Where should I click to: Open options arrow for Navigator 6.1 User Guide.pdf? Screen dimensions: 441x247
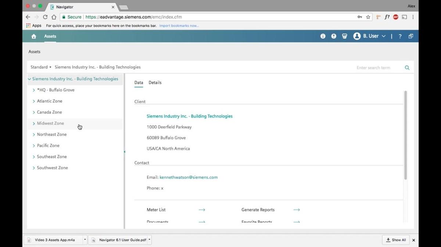pos(149,240)
